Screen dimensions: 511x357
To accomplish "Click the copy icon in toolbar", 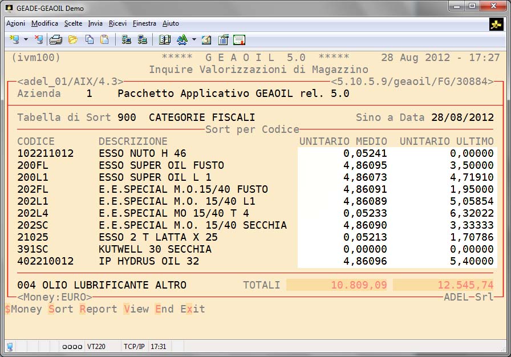I will (89, 39).
